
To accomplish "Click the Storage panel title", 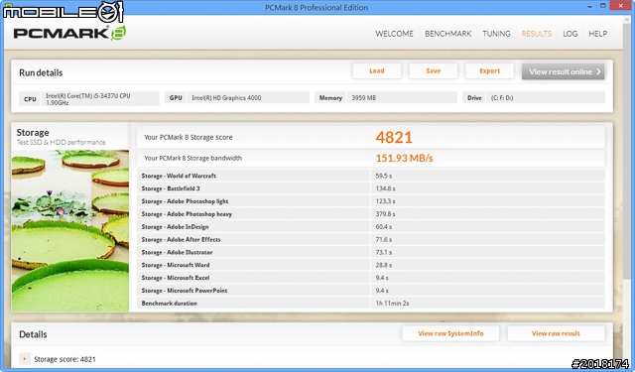I will click(33, 132).
